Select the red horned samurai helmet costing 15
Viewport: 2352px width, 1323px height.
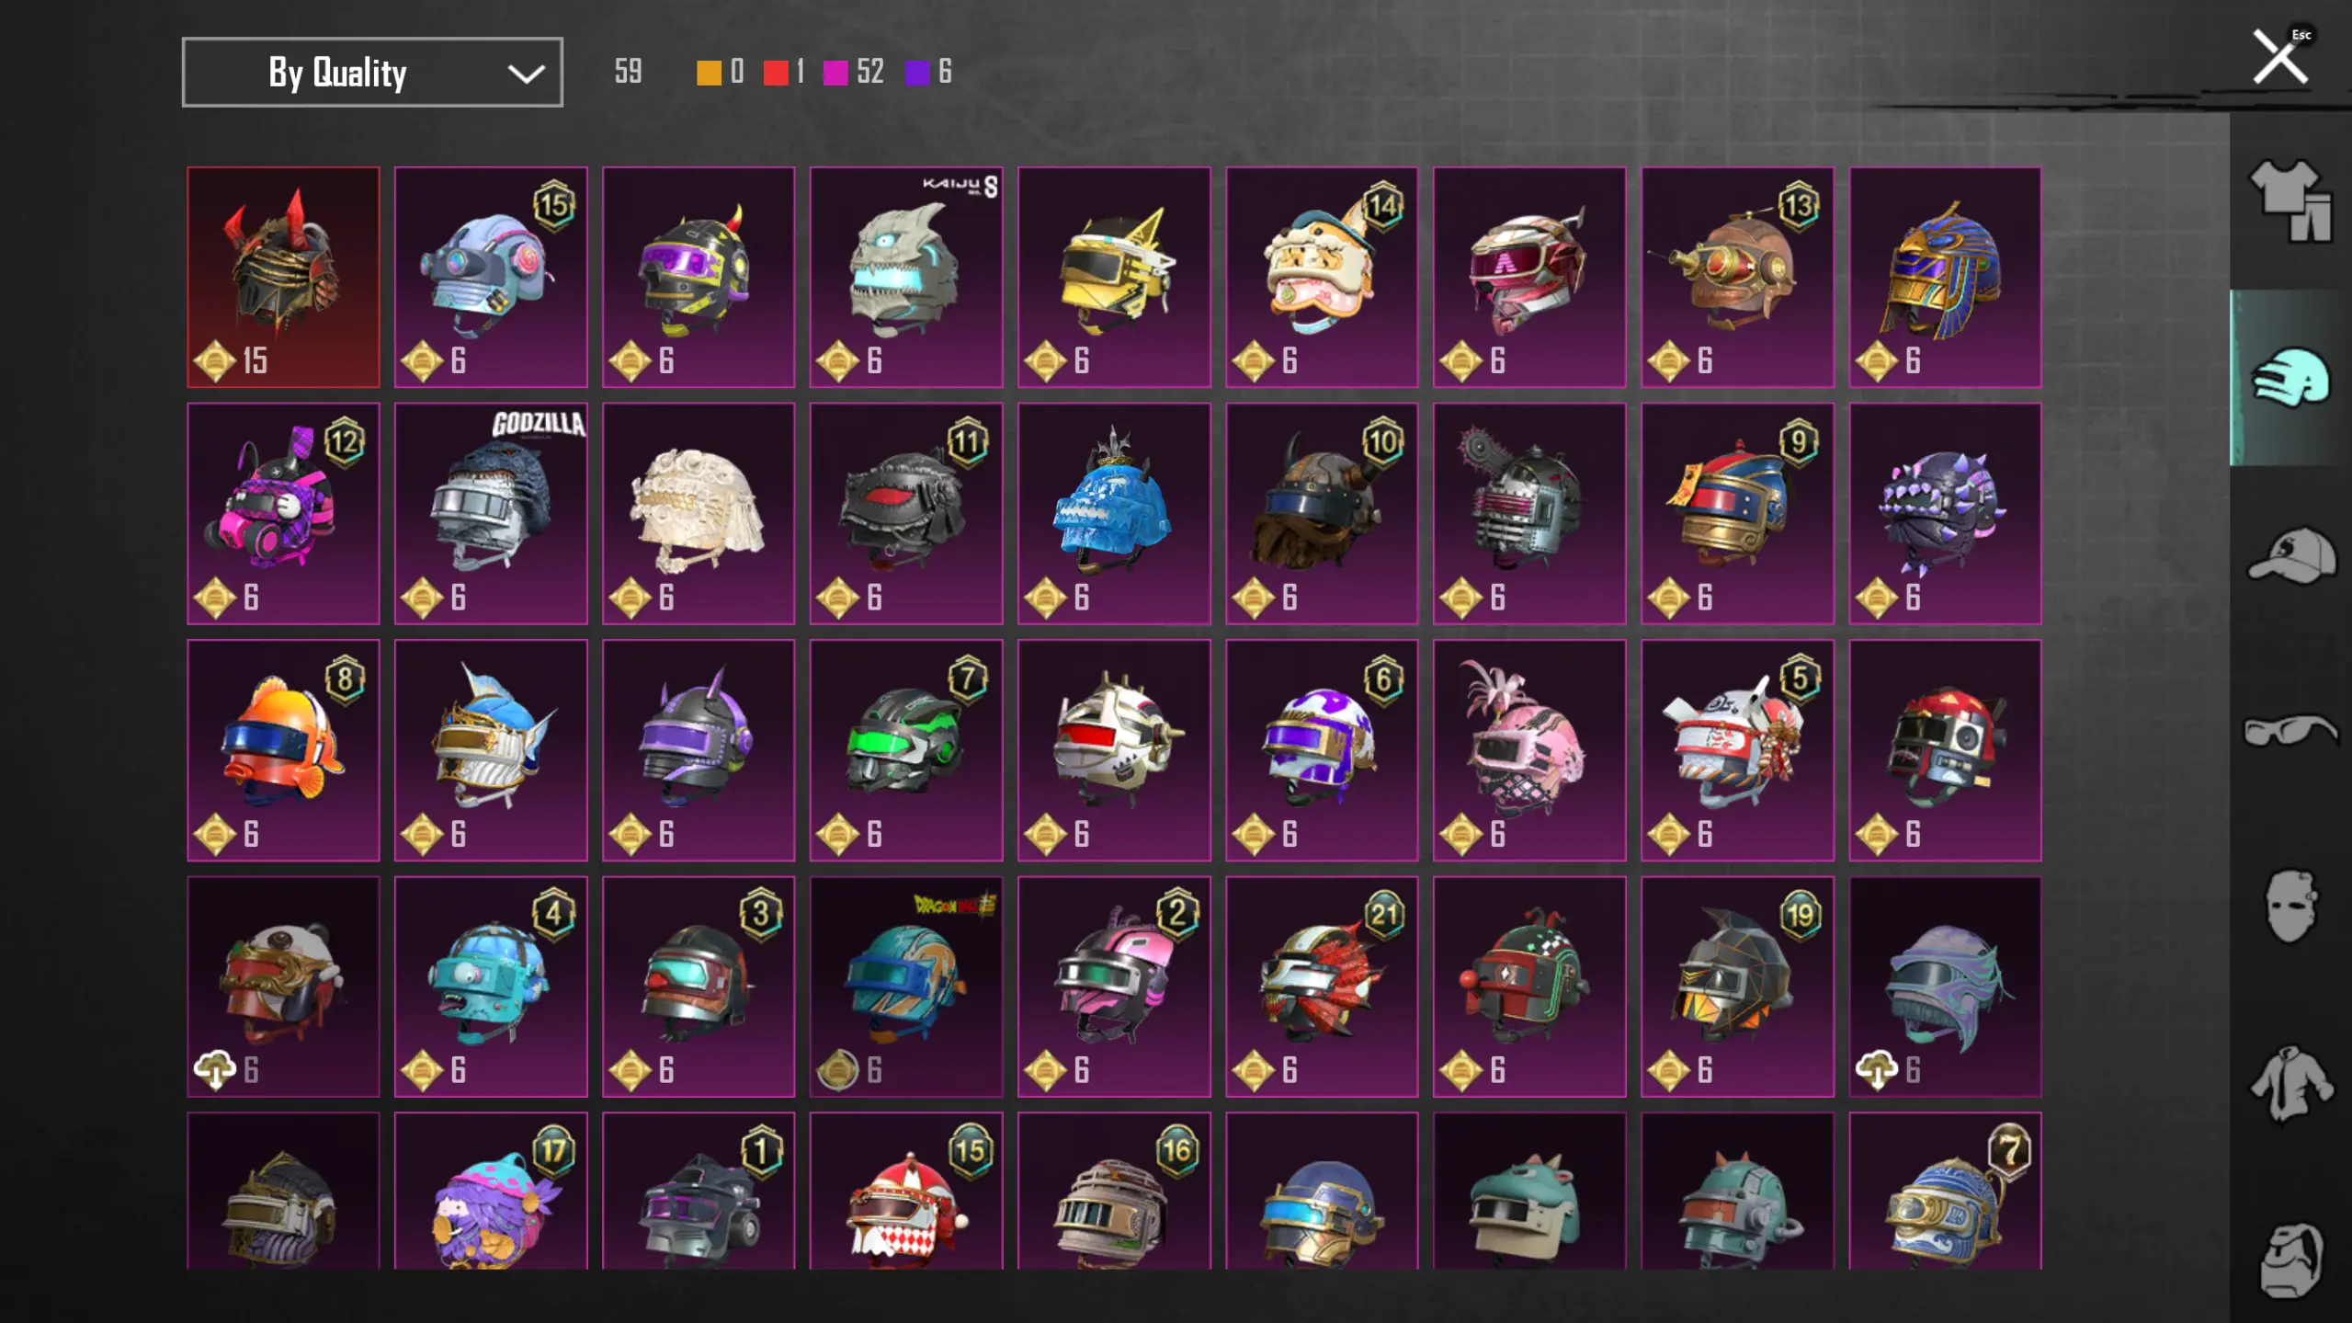[283, 277]
